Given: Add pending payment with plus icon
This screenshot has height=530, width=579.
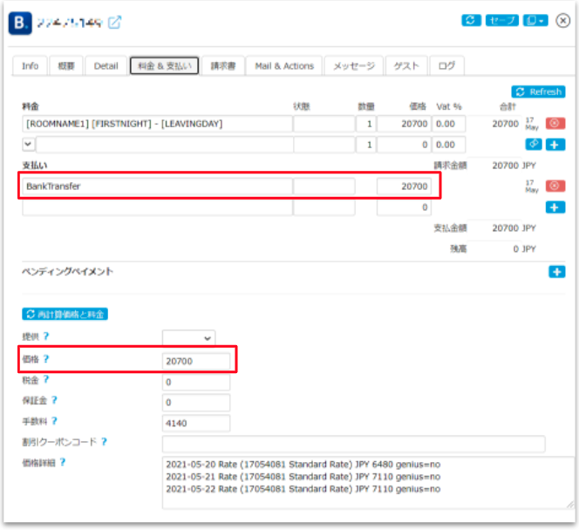Looking at the screenshot, I should point(556,272).
